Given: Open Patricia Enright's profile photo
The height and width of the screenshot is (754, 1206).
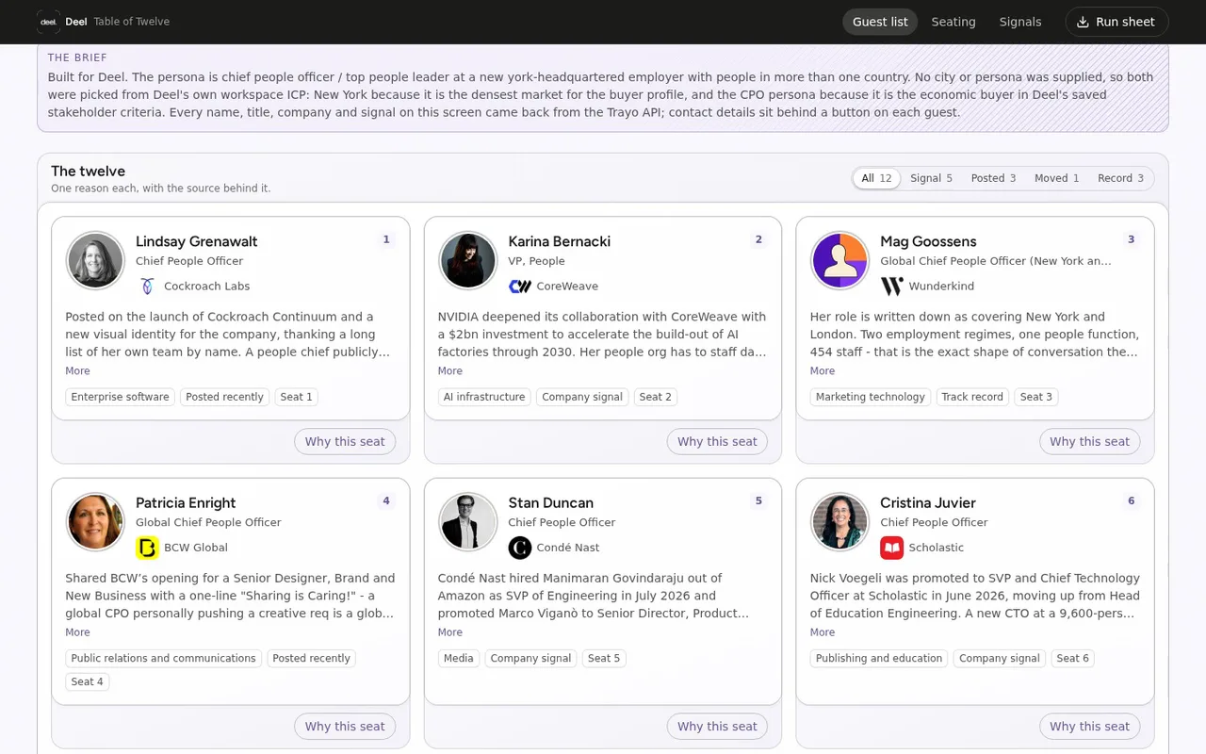Looking at the screenshot, I should pyautogui.click(x=95, y=522).
